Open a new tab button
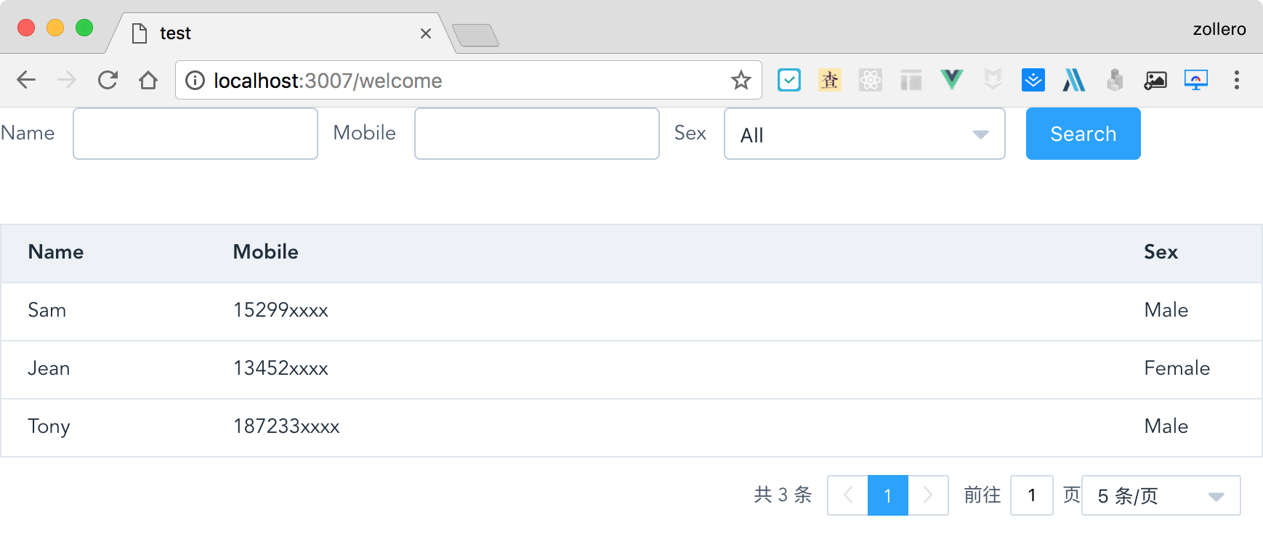Screen dimensions: 1263x552 (475, 35)
